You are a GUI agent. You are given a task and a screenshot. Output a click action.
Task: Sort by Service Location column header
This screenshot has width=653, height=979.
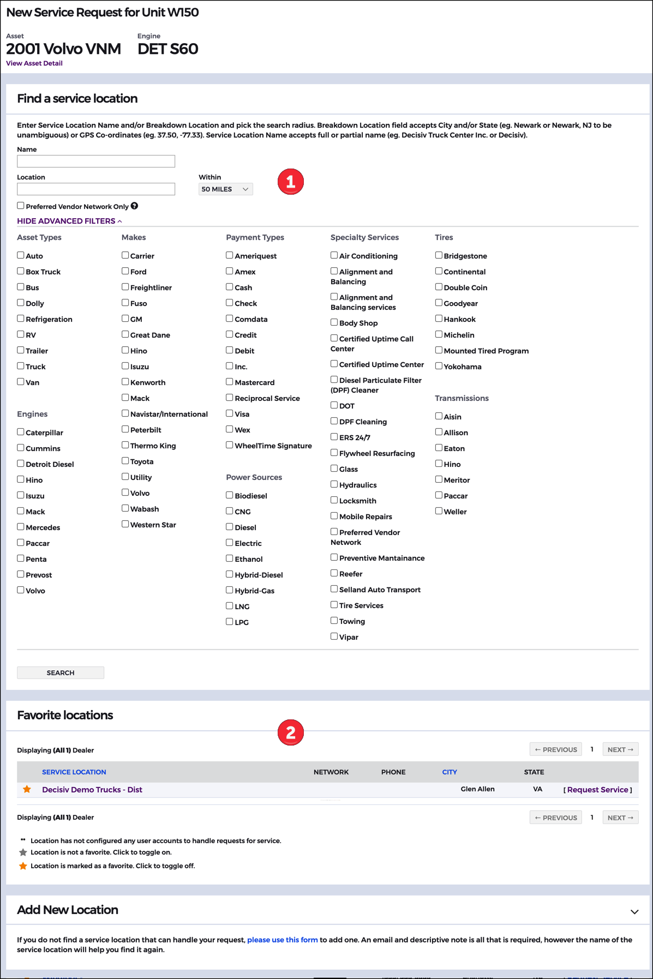pos(74,772)
